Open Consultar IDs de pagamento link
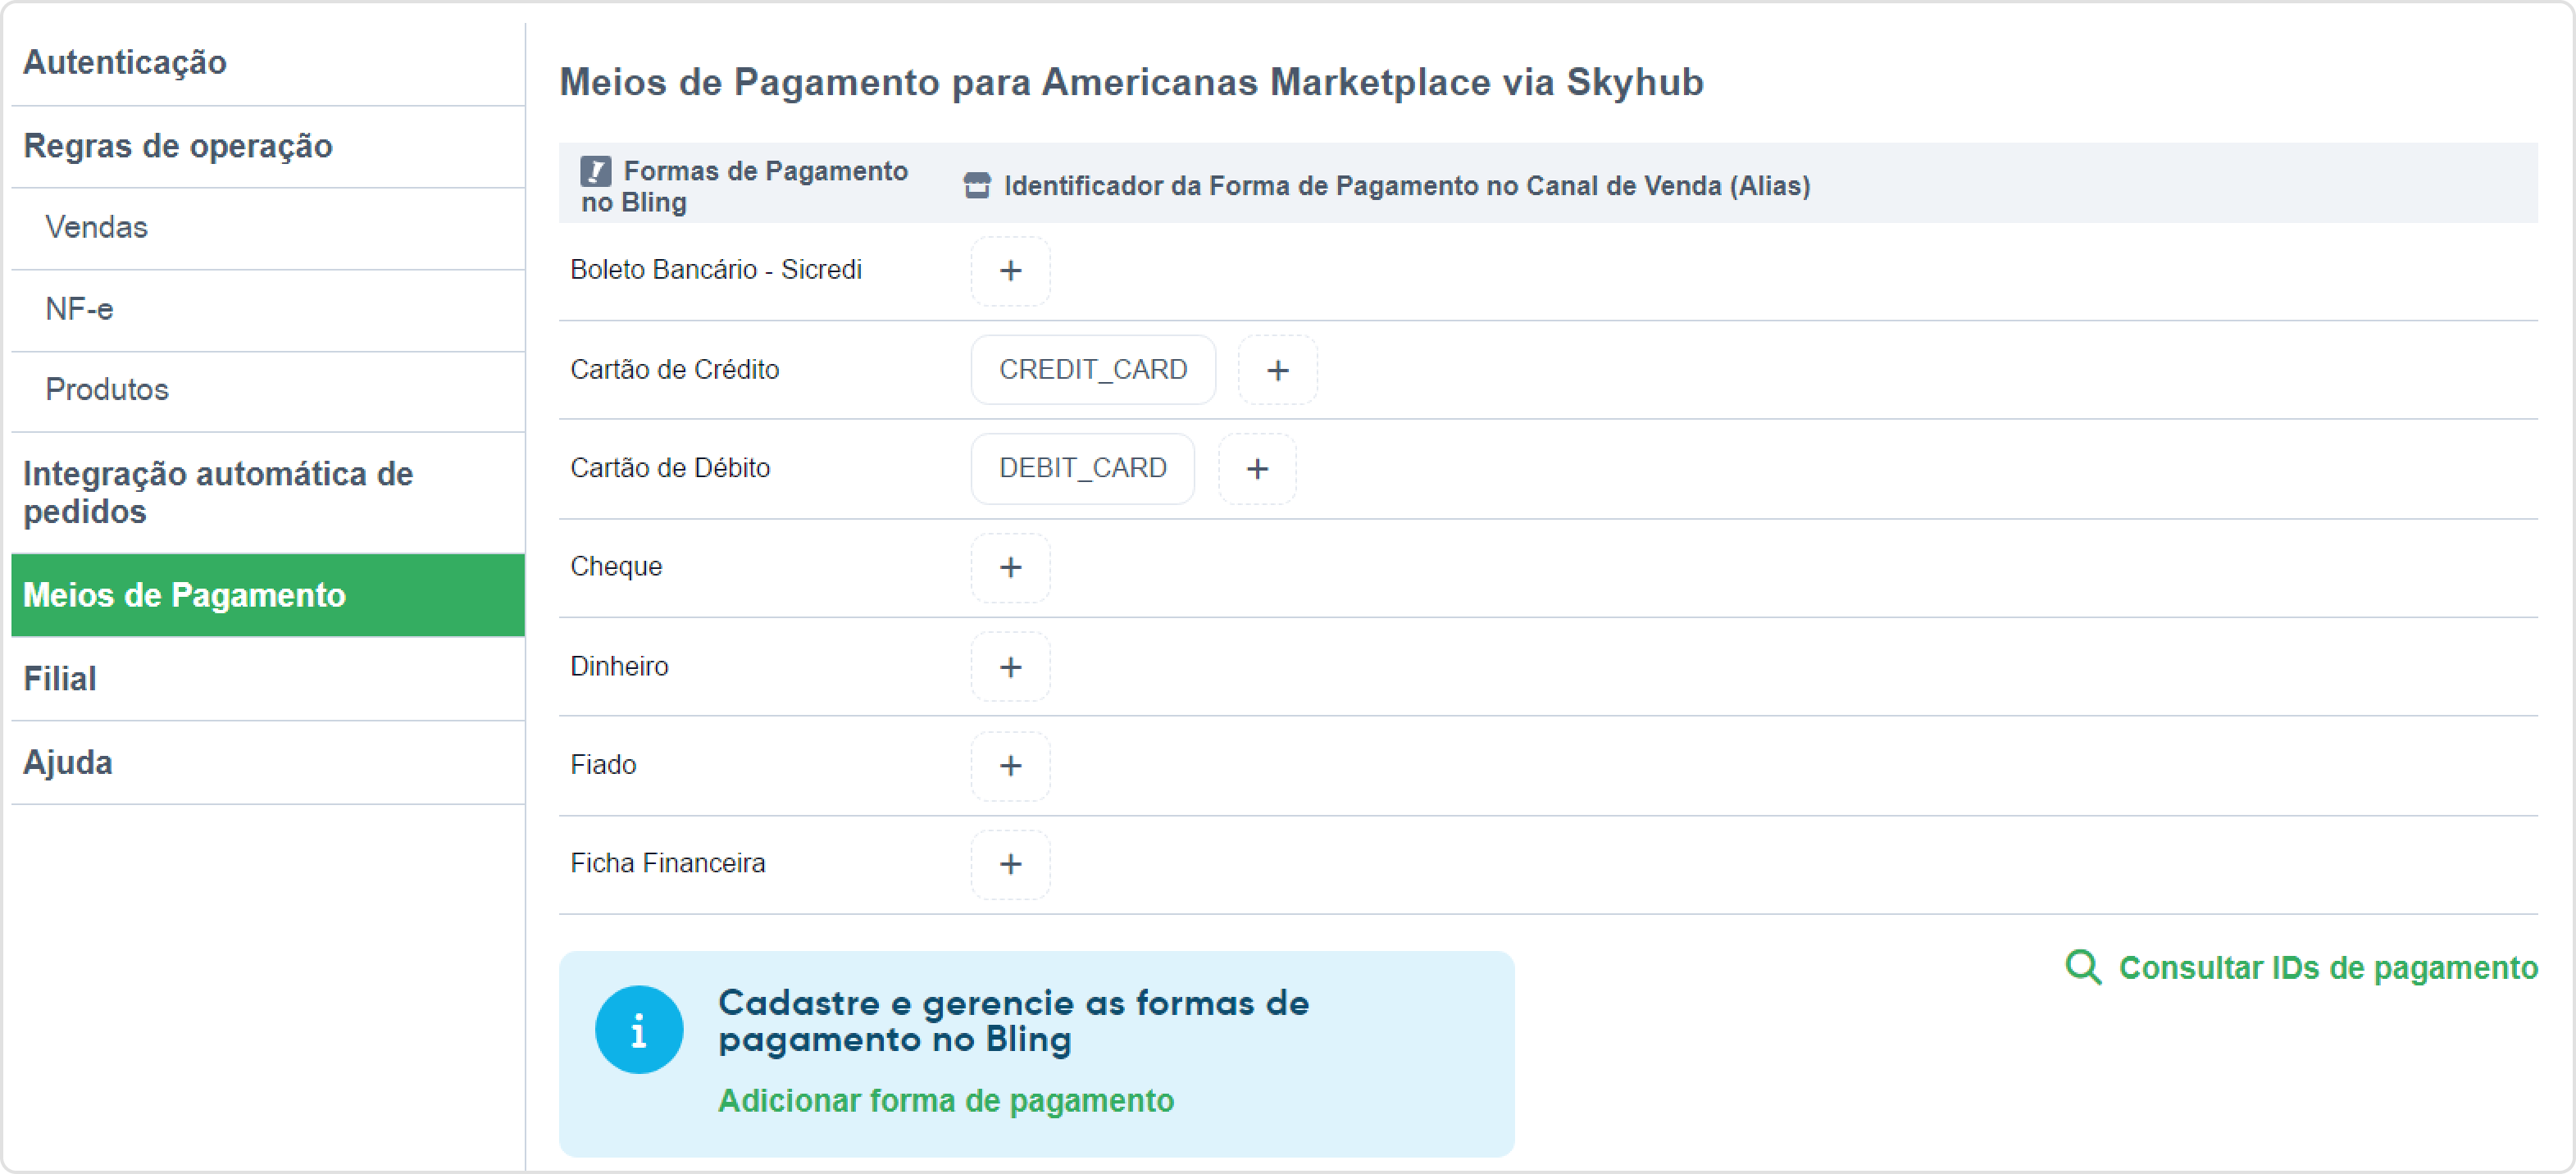 coord(2327,967)
